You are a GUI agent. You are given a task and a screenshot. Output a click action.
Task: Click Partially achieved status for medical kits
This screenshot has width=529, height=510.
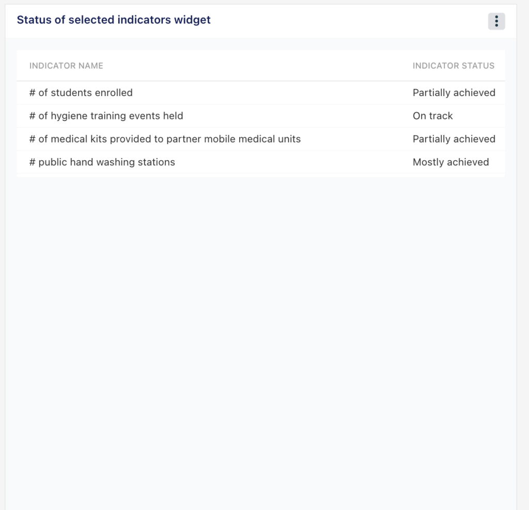[454, 139]
